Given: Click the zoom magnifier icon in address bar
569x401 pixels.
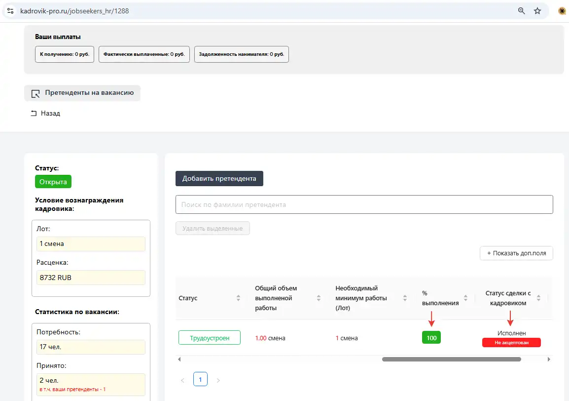Looking at the screenshot, I should click(521, 11).
